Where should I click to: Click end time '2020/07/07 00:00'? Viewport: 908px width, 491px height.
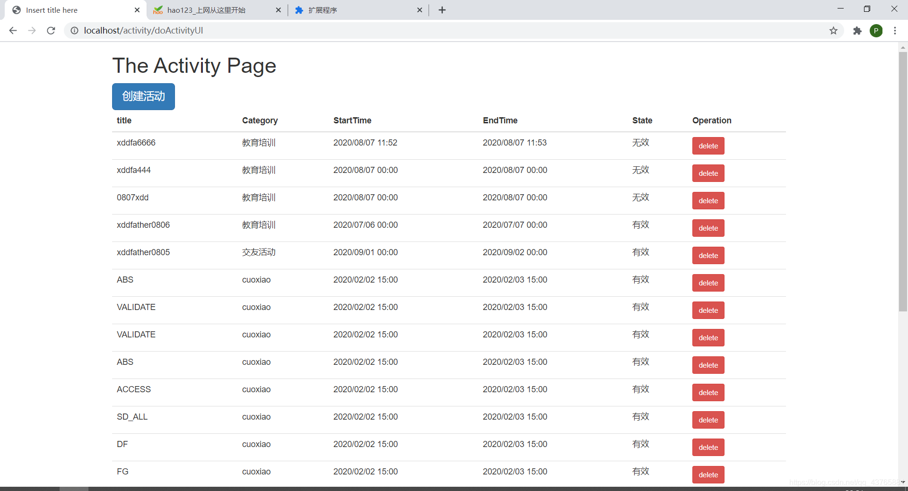515,225
